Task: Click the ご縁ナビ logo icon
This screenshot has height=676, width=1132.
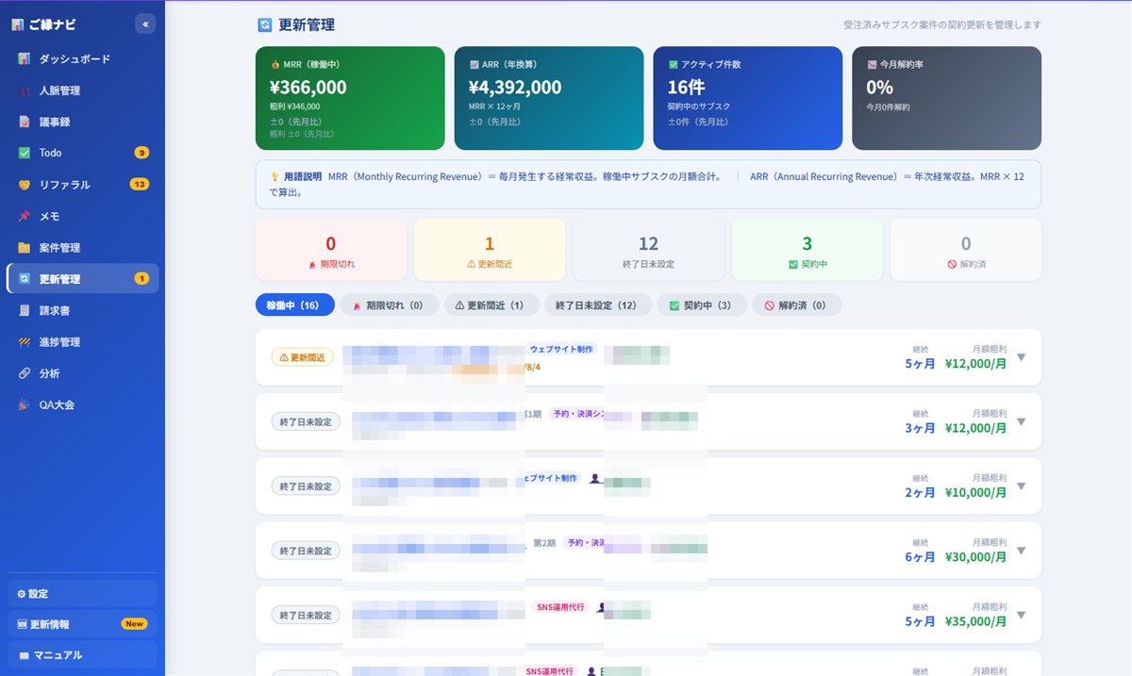Action: click(x=17, y=25)
